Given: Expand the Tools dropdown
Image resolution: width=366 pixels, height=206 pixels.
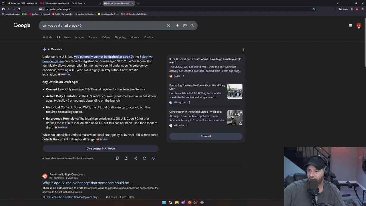Looking at the screenshot, I should [149, 37].
